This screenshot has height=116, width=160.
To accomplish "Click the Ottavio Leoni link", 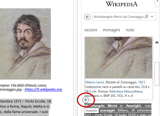I will (94, 82).
